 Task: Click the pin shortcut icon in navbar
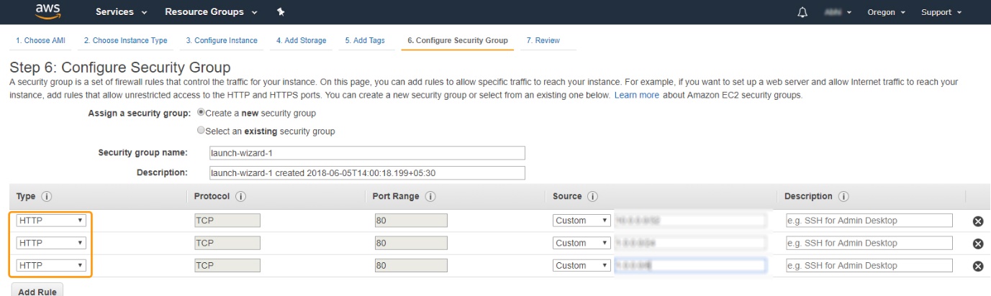[280, 12]
